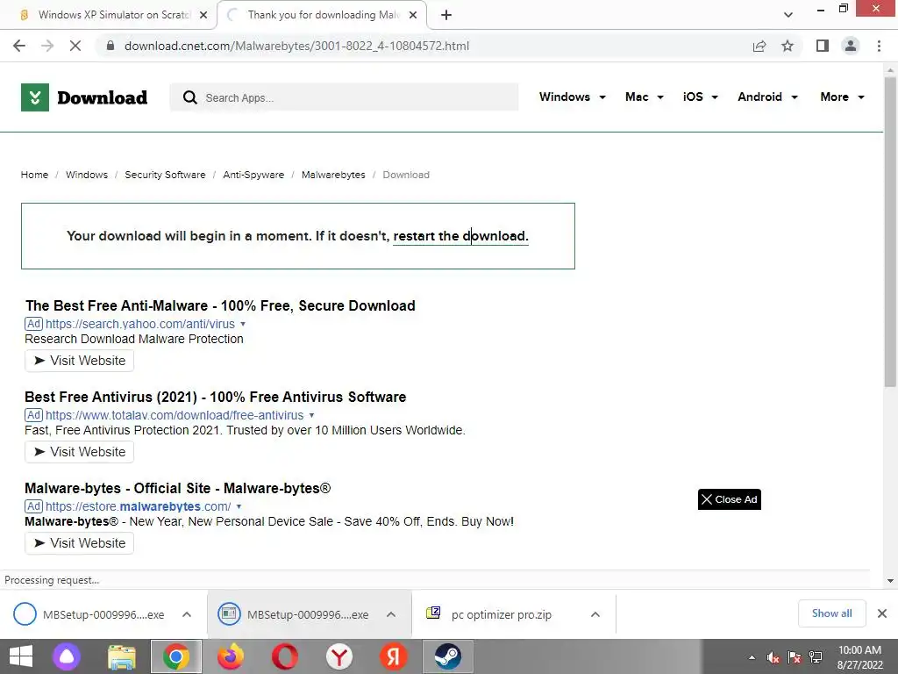Select the Thank you for downloading tab
Screen dimensions: 898x674
(x=321, y=15)
